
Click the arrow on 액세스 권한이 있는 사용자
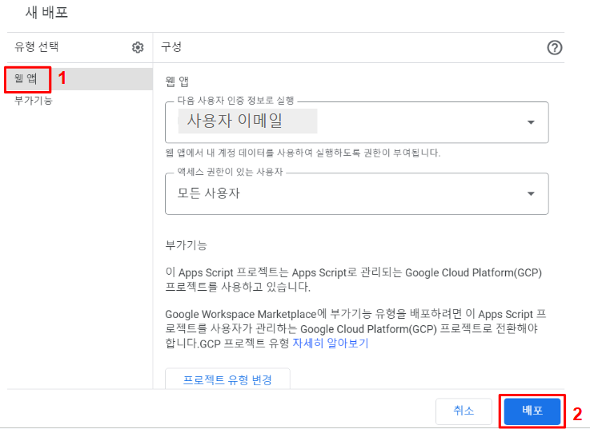(531, 194)
